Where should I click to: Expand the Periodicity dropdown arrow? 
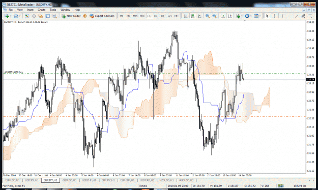coord(251,16)
